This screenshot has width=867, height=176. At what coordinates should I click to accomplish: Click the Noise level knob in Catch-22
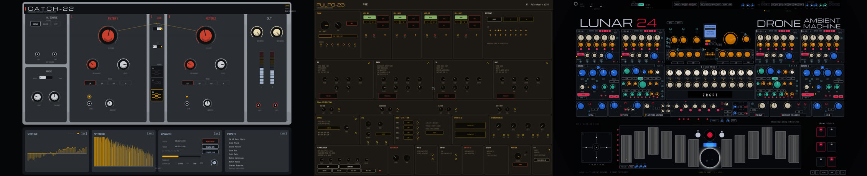37,97
